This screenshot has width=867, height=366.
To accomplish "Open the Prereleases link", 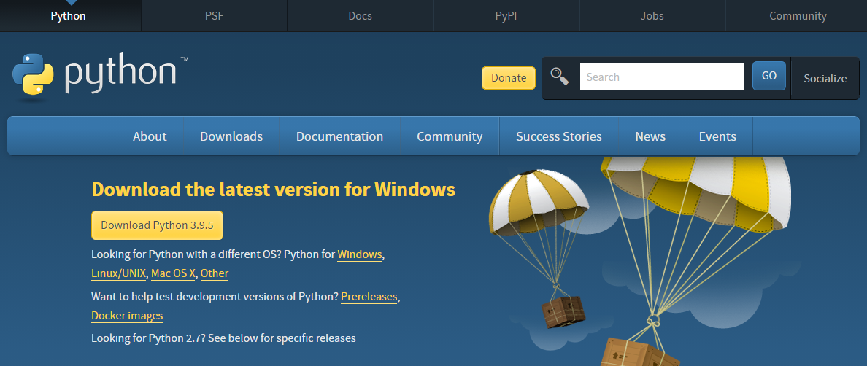I will (x=369, y=297).
